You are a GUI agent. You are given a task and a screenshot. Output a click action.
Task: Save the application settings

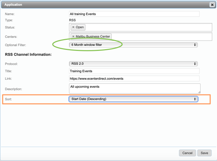pos(204,153)
